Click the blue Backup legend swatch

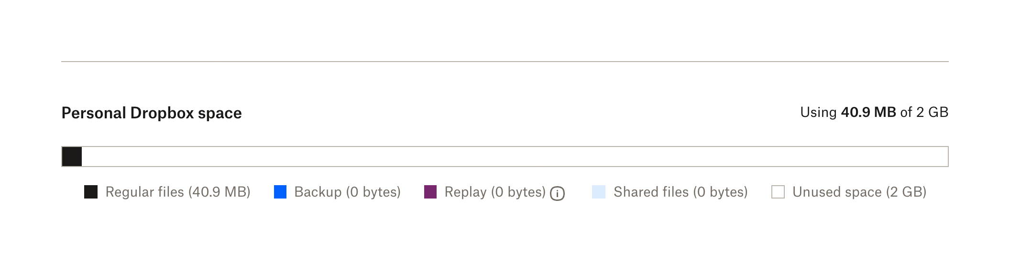pos(280,192)
